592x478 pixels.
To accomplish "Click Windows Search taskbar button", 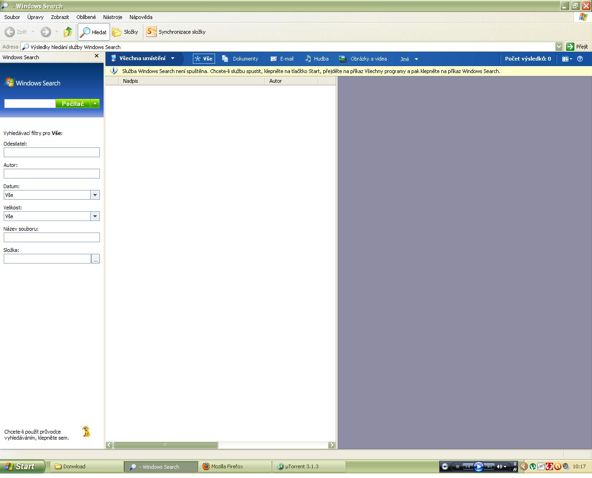I will 160,466.
